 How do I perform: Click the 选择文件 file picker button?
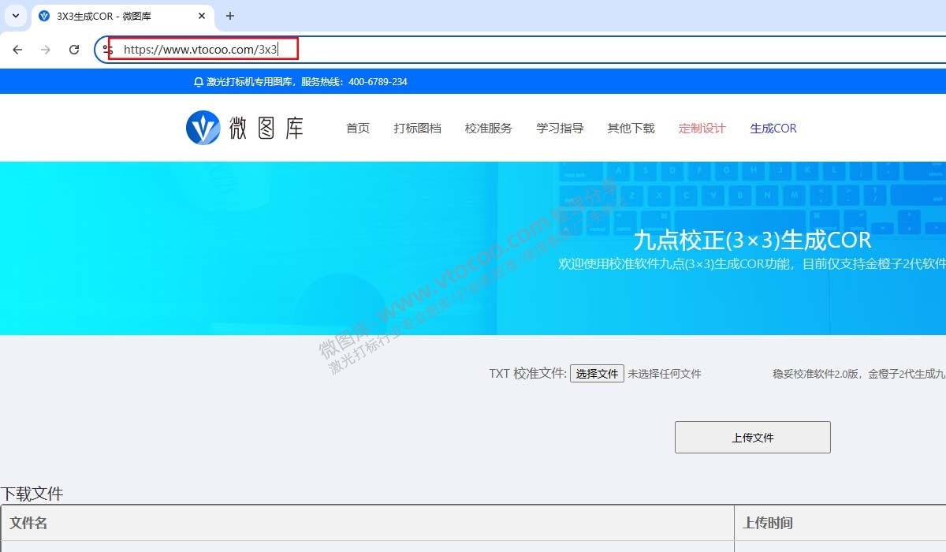click(597, 373)
